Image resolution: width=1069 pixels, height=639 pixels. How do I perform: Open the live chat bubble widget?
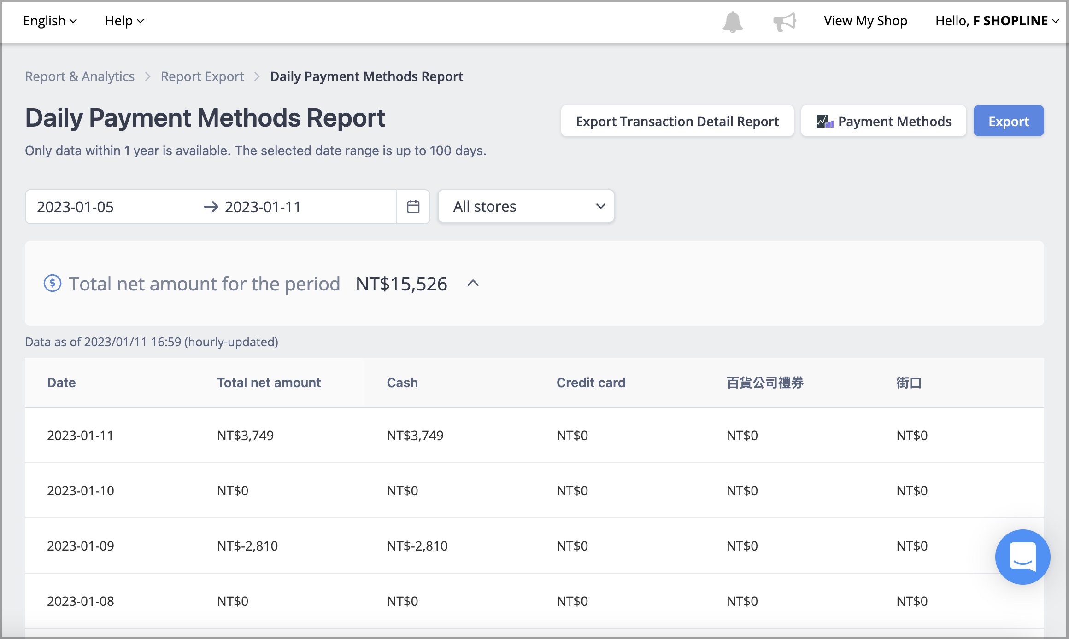[1022, 557]
